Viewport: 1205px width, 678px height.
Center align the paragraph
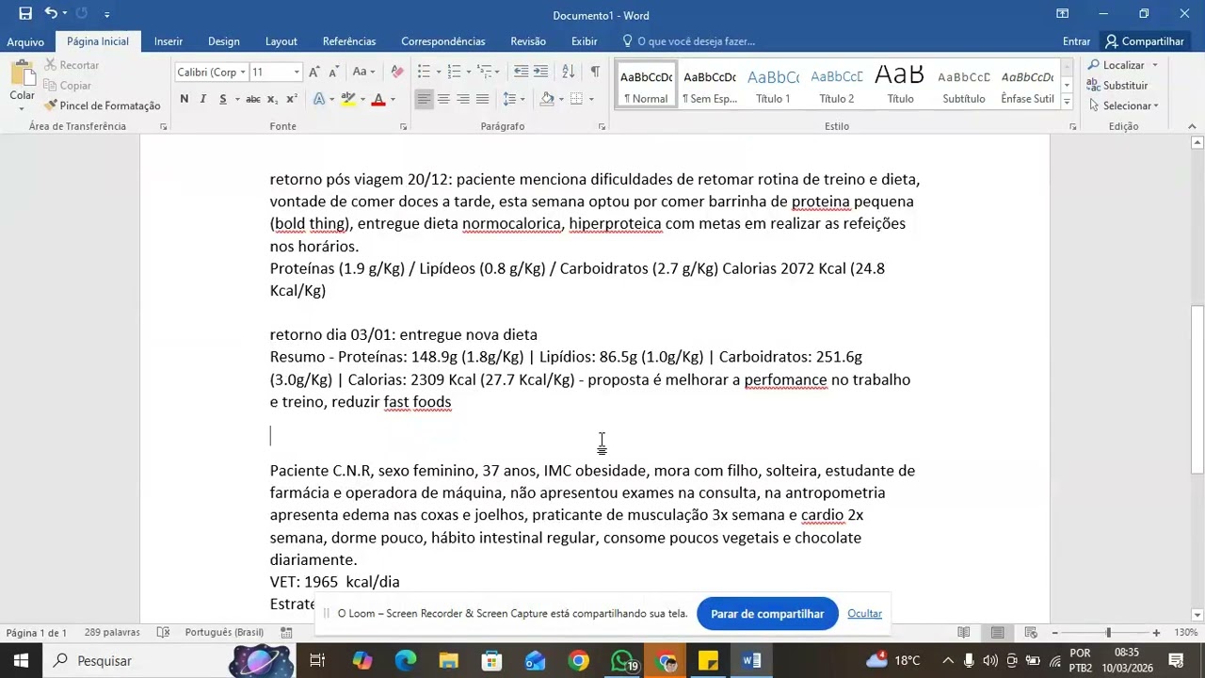click(443, 99)
